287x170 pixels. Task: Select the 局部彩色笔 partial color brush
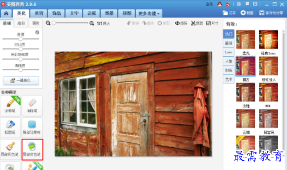coord(10,149)
